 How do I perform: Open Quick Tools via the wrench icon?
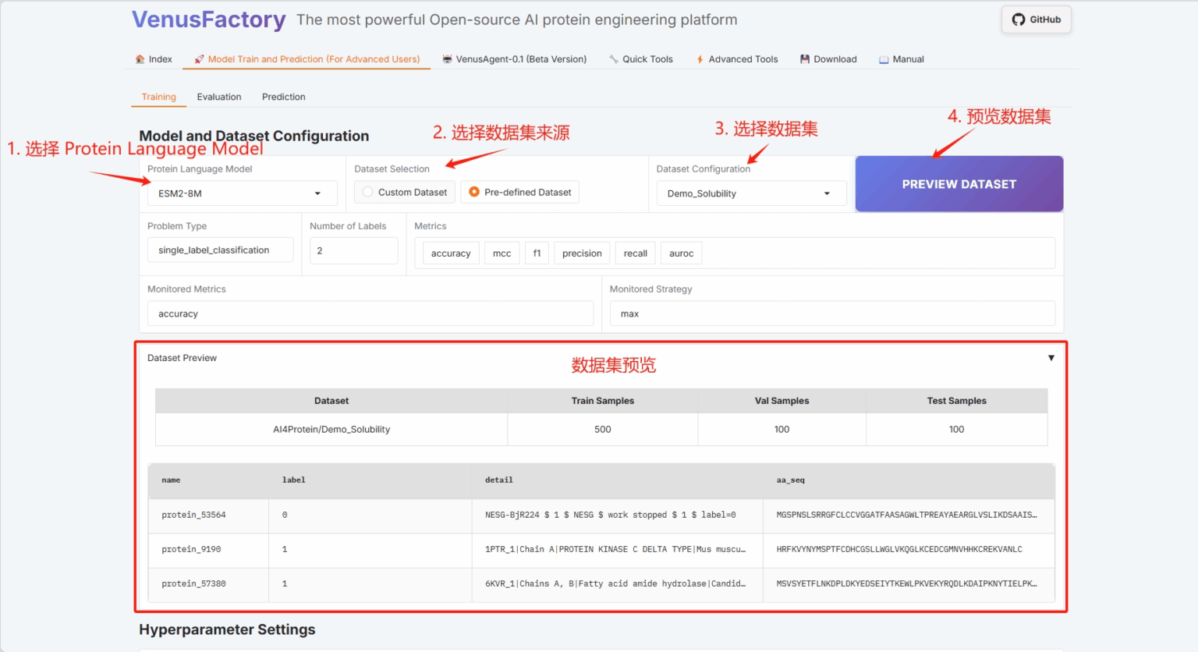point(614,58)
